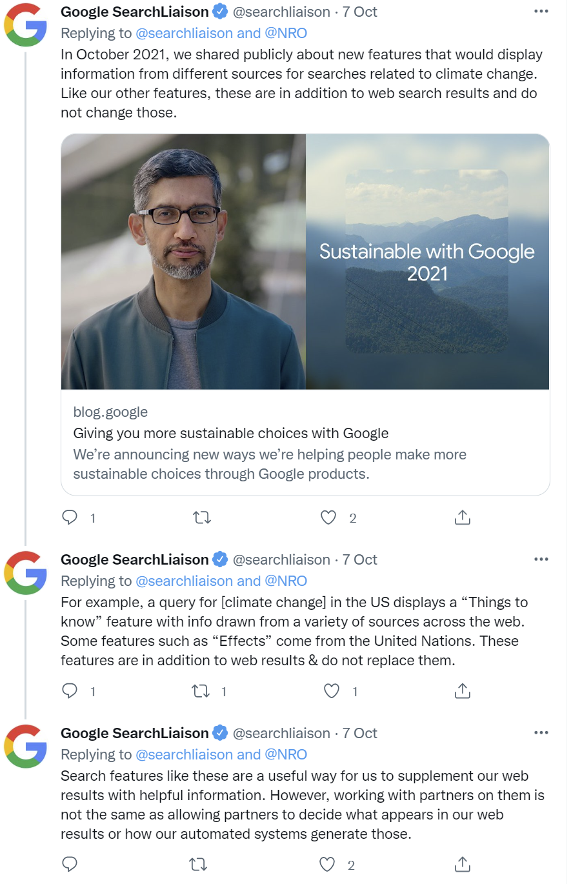Retweet the third tweet
Viewport: 571px width, 884px height.
[198, 864]
